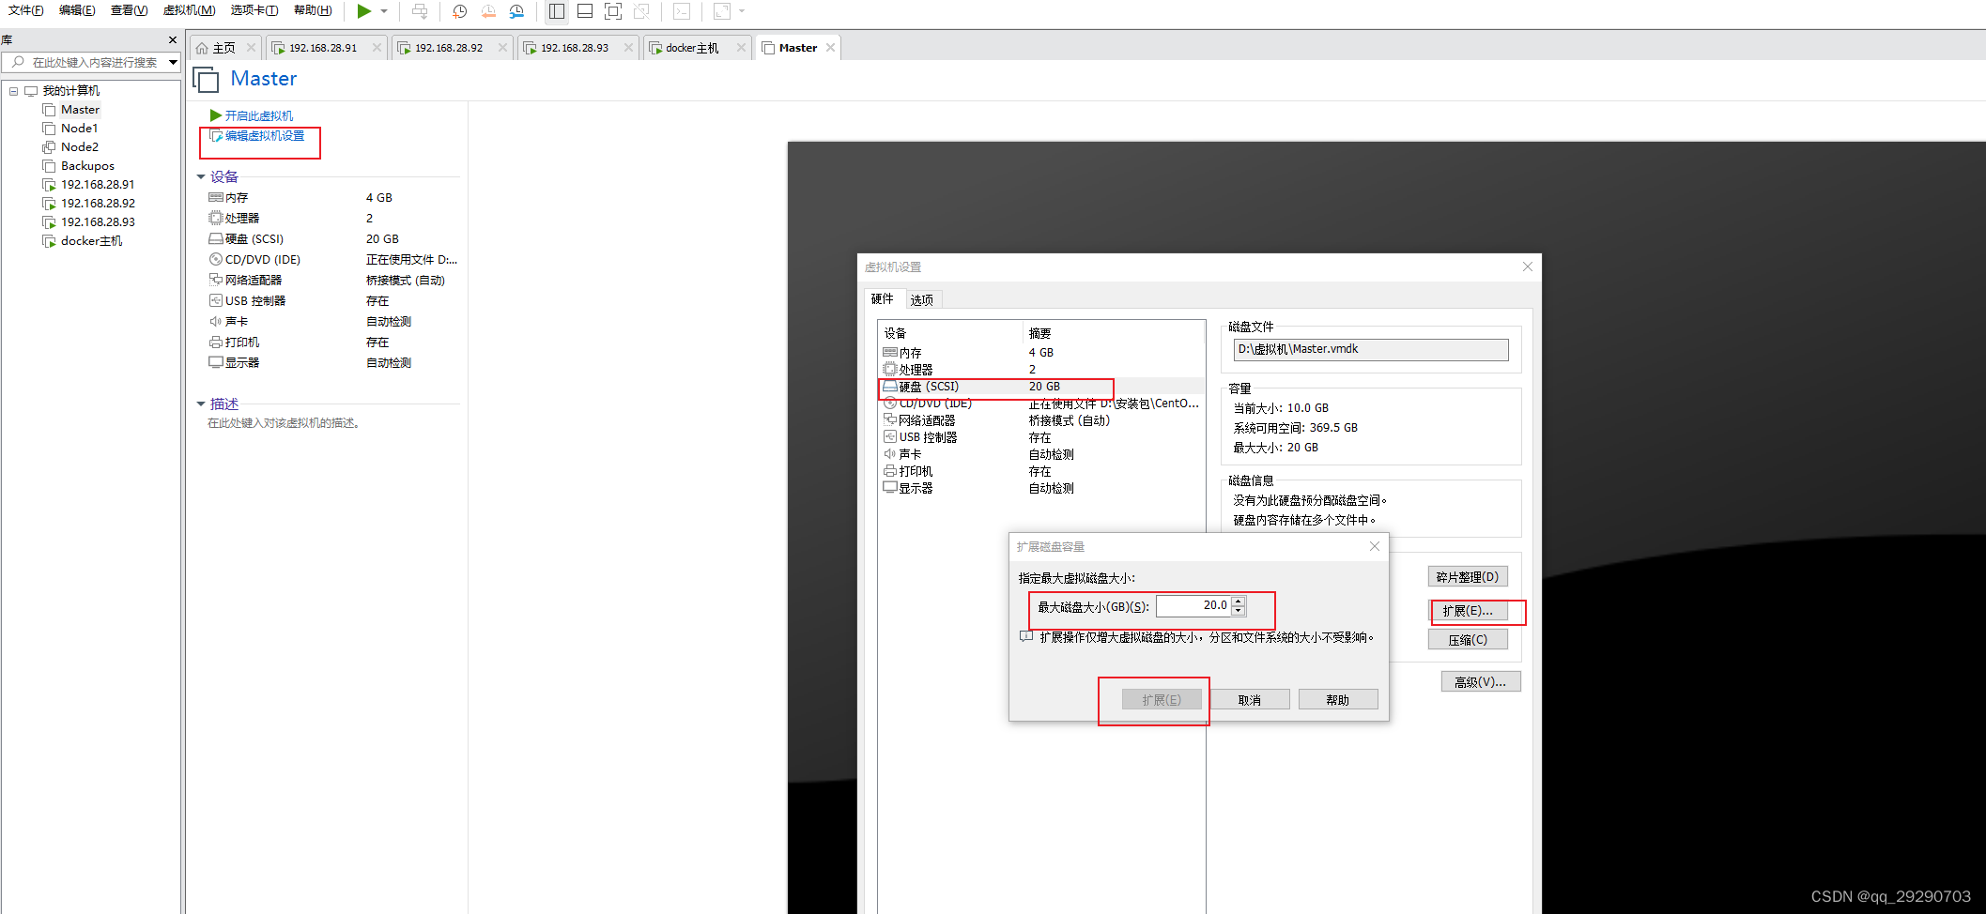Screen dimensions: 1986x914
Task: Click the console view terminal icon
Action: 682,11
